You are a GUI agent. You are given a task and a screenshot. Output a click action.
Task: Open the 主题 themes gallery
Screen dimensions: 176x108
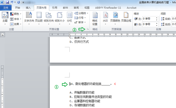pos(5,18)
